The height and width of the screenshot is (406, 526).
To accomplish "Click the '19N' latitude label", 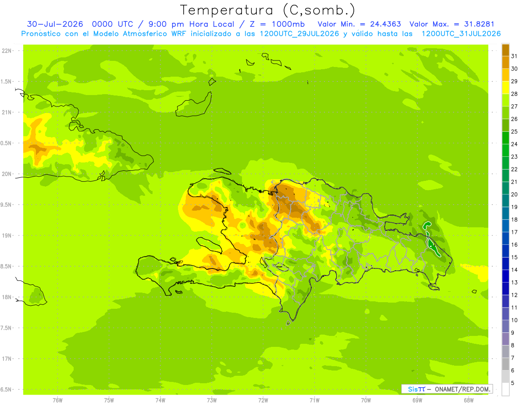I will pos(7,236).
